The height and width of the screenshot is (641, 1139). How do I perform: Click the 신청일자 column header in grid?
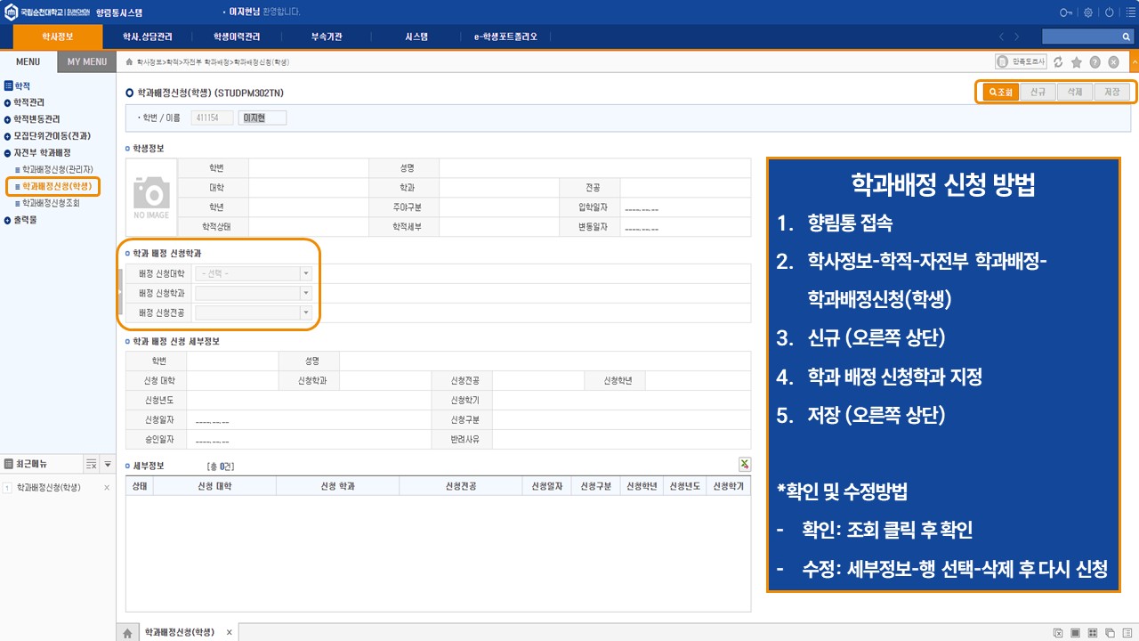pos(546,486)
